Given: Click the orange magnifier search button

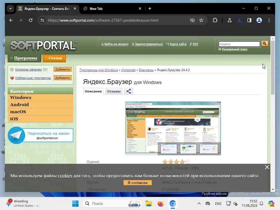Looking at the screenshot, I should tap(265, 43).
